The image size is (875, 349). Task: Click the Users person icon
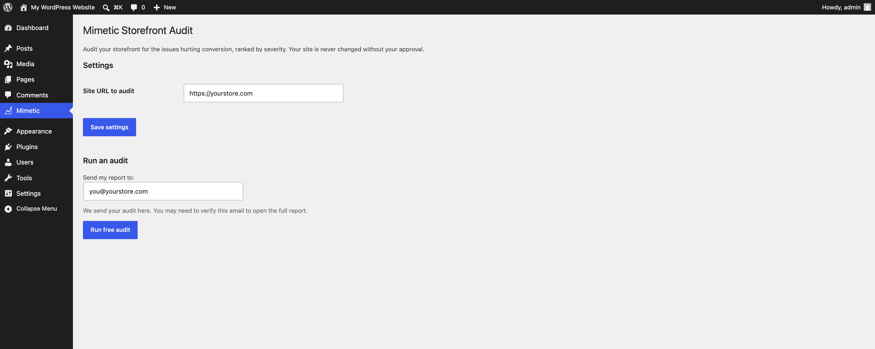[x=8, y=162]
